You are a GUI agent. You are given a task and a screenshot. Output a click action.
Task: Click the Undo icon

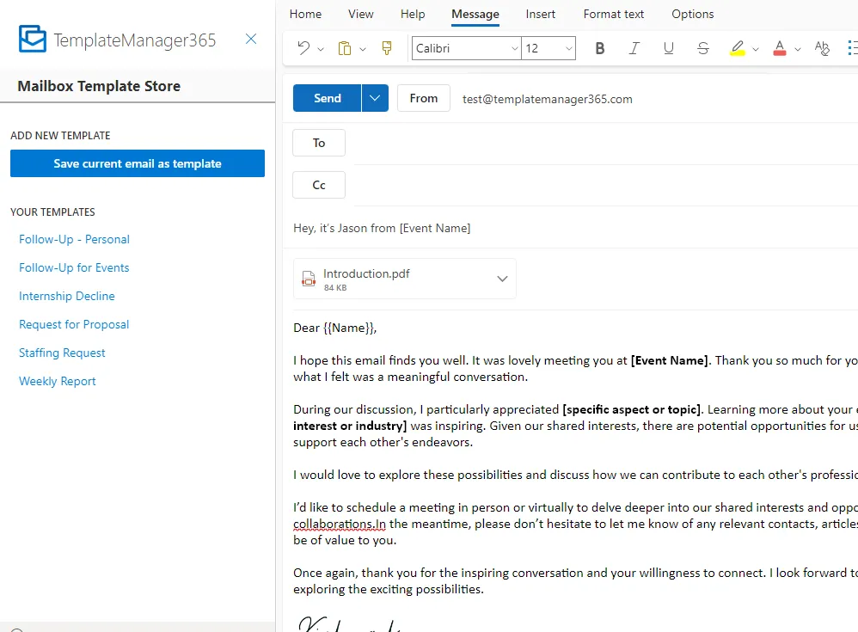coord(304,48)
